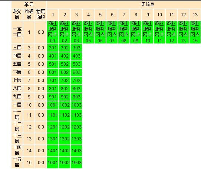The height and width of the screenshot is (169, 201).
Task: Open room 301 cell
Action: (53, 48)
